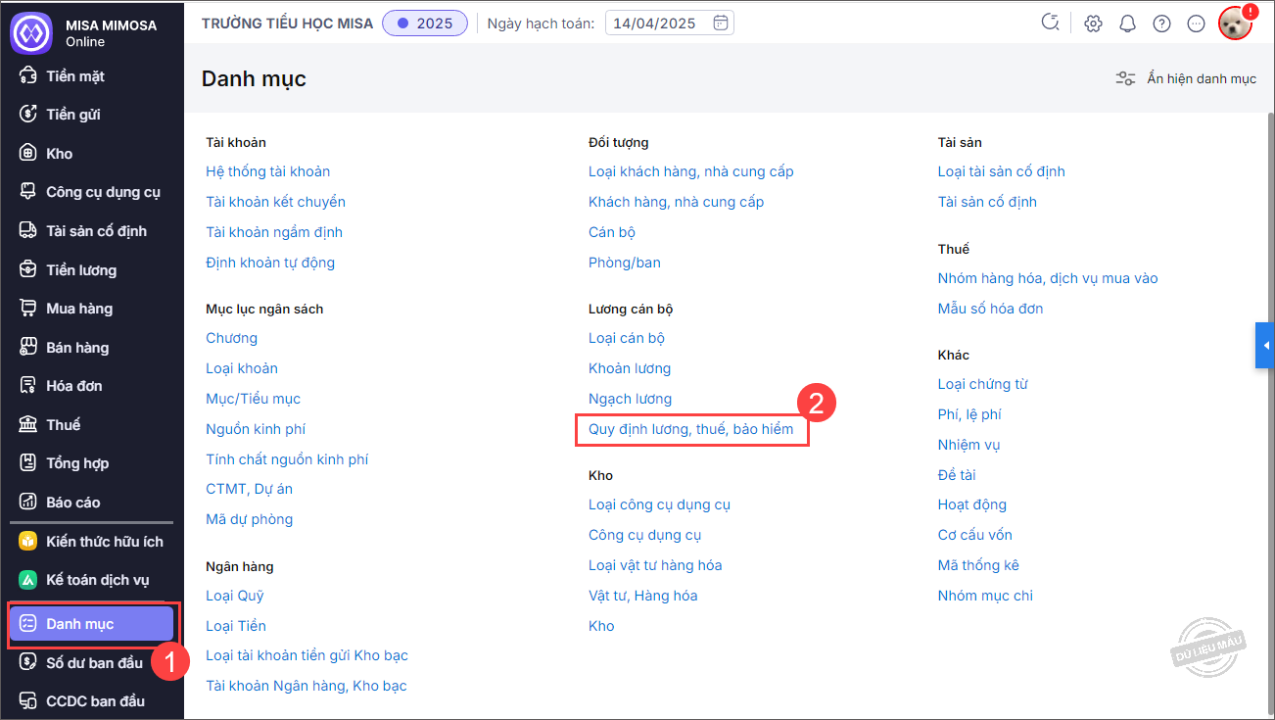Click the MISA Mimosa logo icon

pyautogui.click(x=30, y=32)
